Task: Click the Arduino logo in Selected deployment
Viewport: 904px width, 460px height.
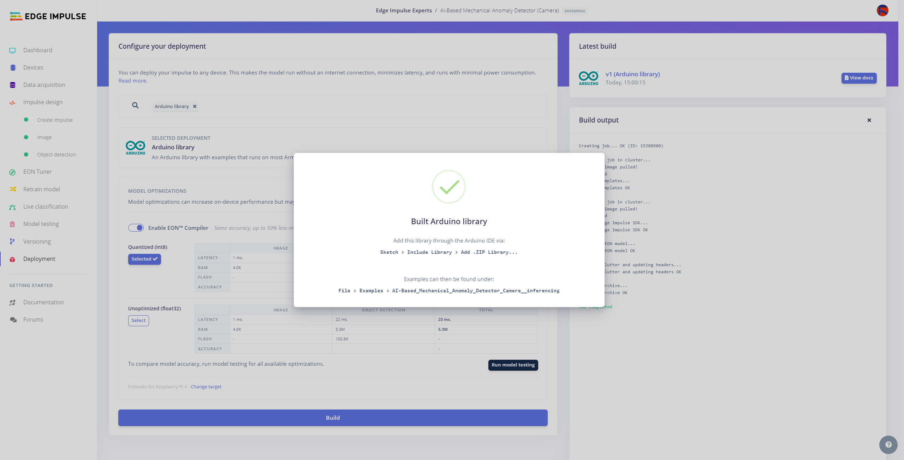Action: (x=136, y=148)
